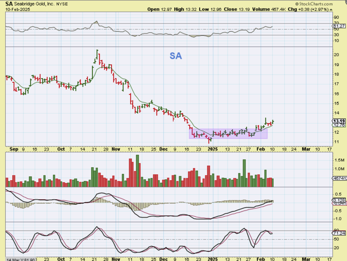Click Sep on the price panel date axis

pyautogui.click(x=14, y=149)
